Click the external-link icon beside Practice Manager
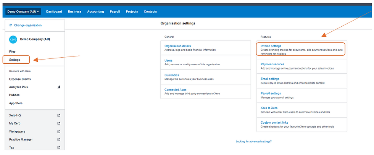 point(59,139)
